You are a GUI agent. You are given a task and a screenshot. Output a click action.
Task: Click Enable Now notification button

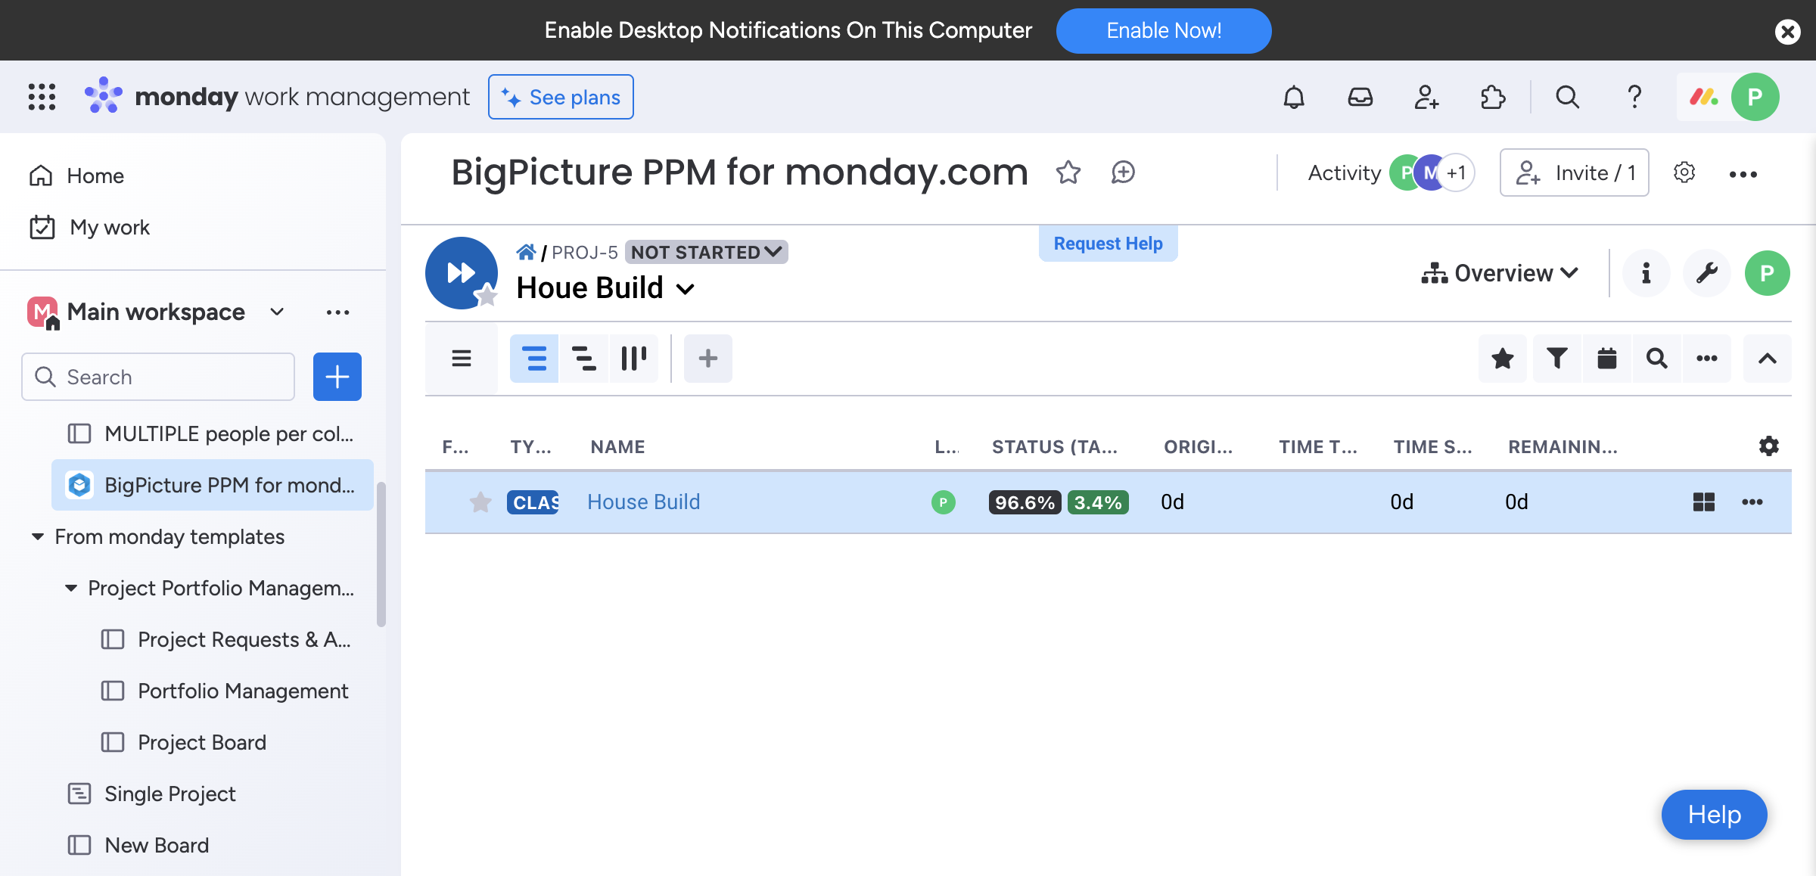(1163, 31)
